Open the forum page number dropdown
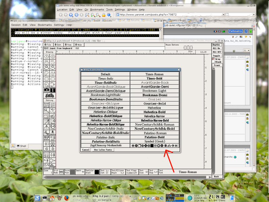Screen dimensions: 269x202 (x=247, y=50)
